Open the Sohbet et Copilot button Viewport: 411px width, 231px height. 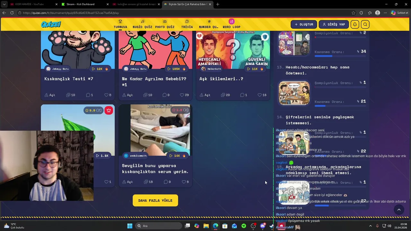[400, 13]
